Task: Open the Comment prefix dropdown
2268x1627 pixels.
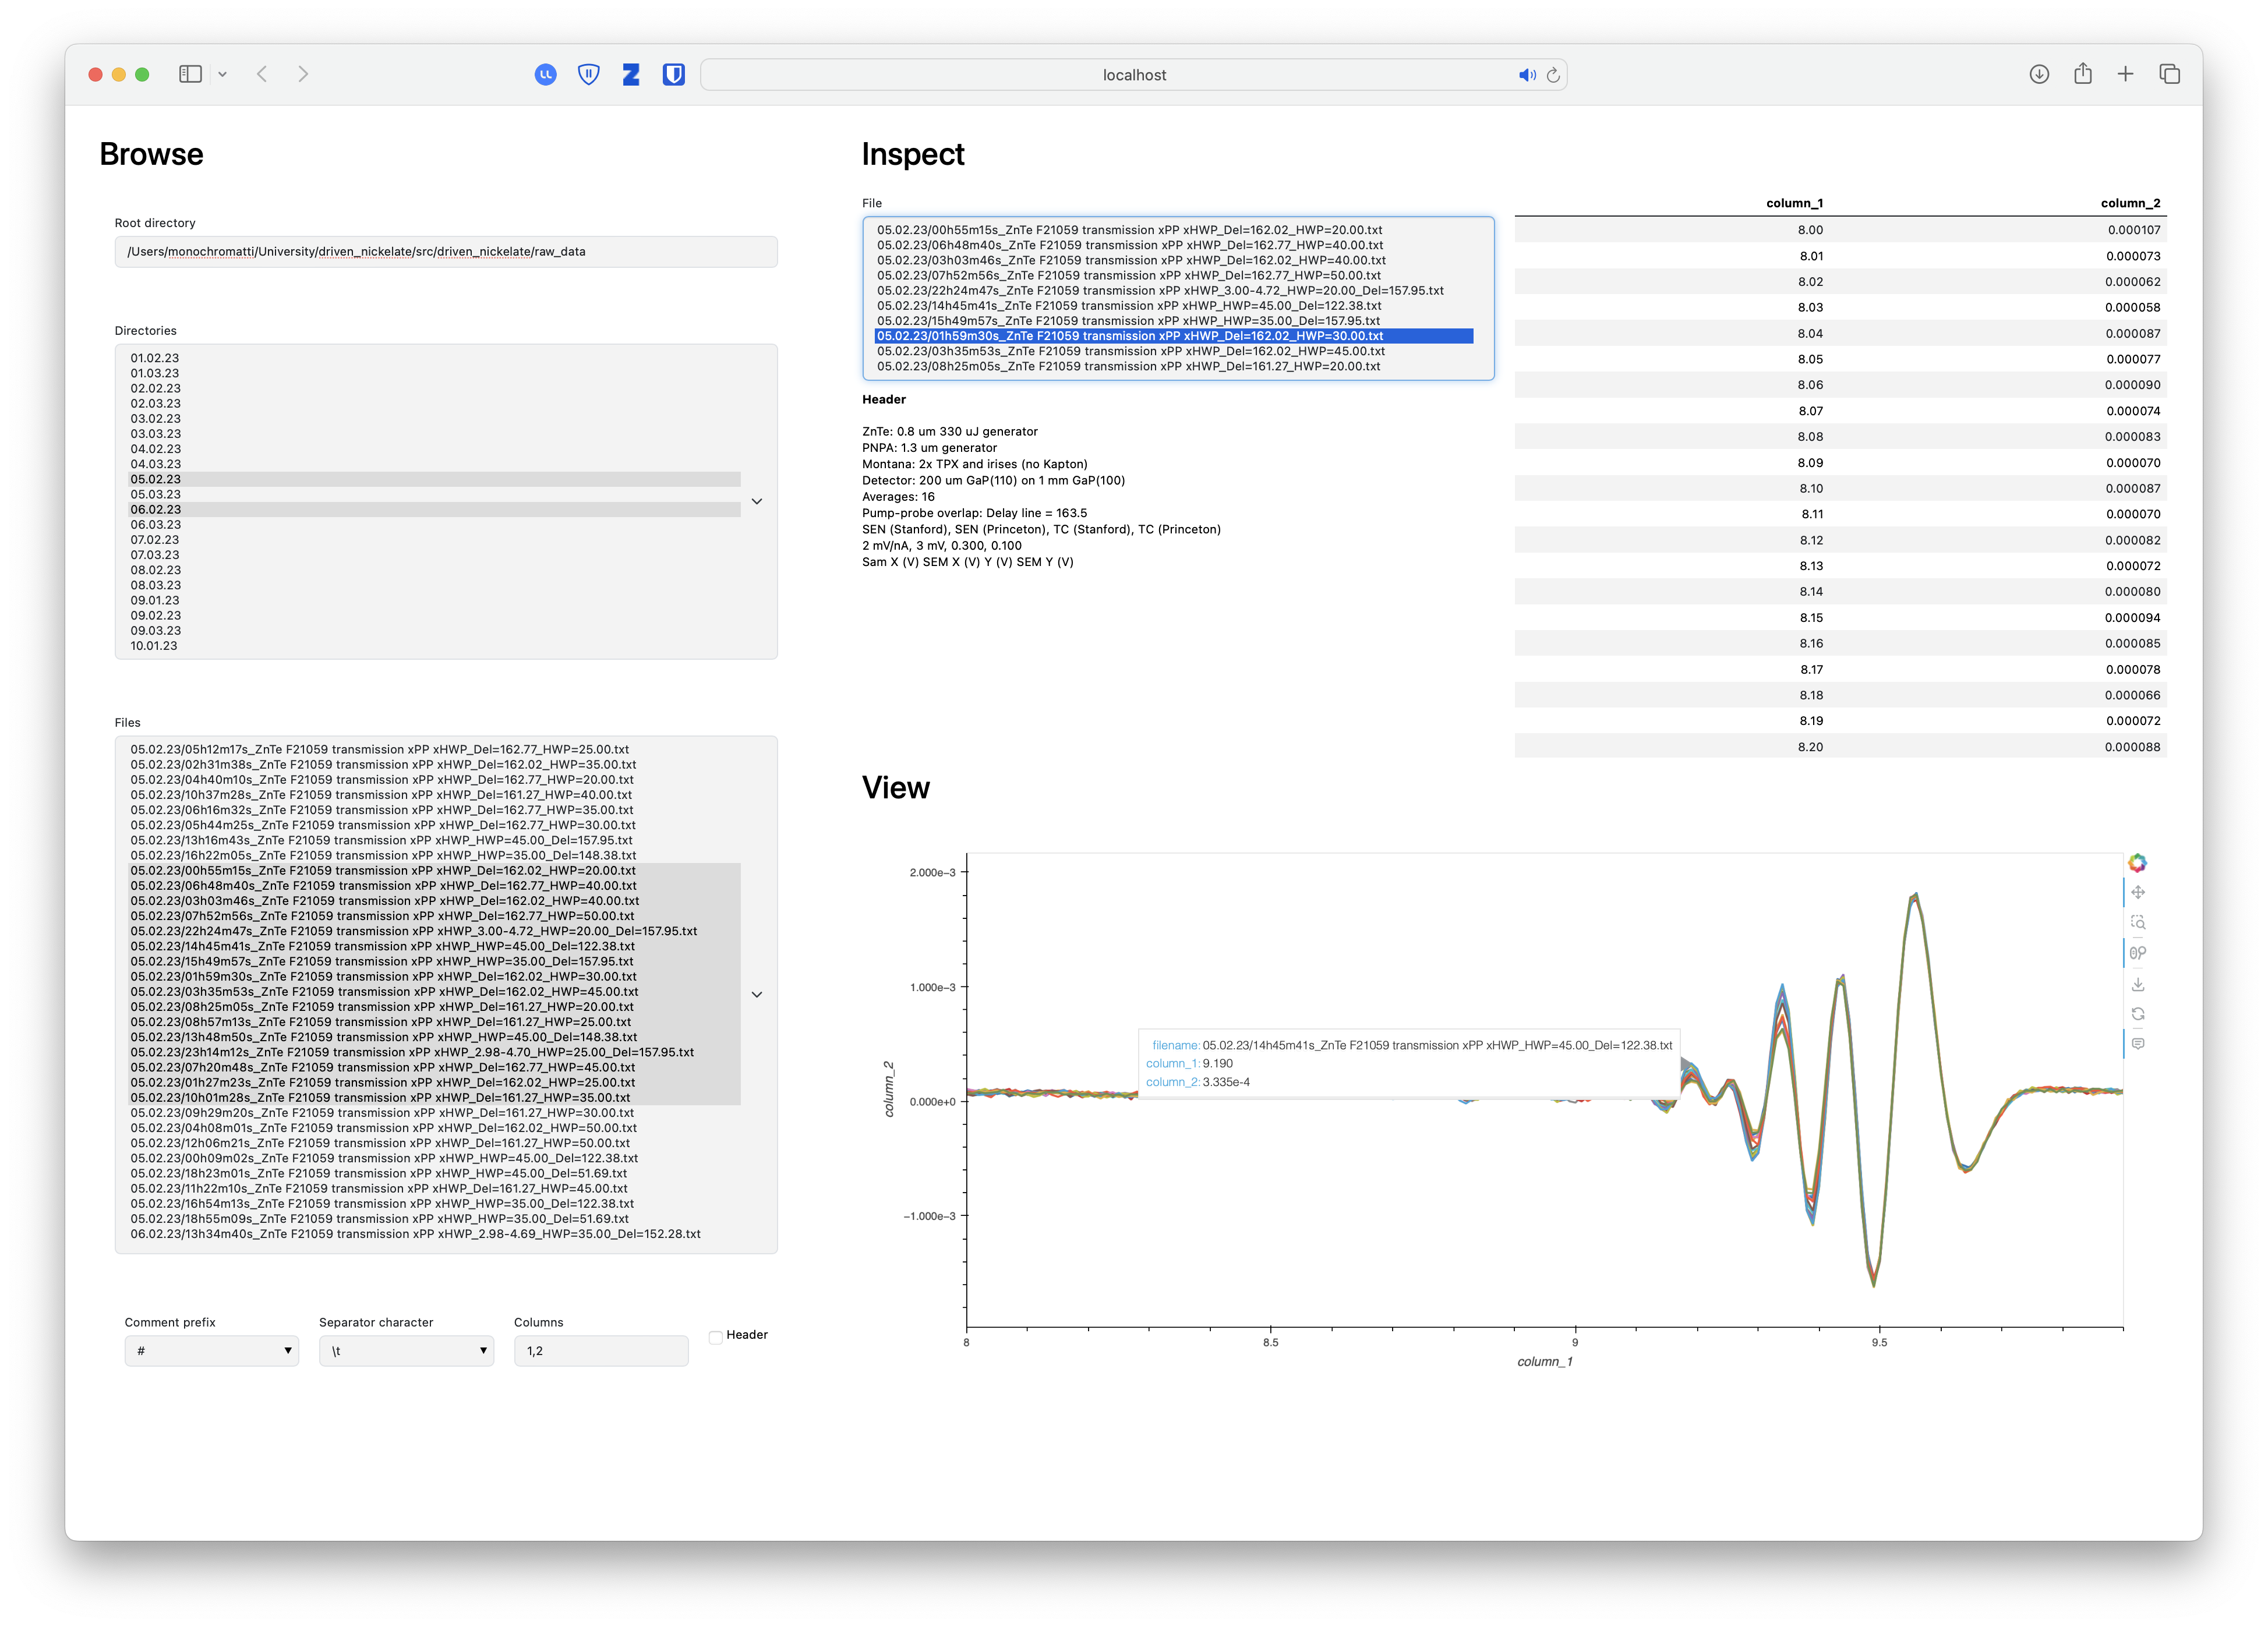Action: pos(212,1351)
